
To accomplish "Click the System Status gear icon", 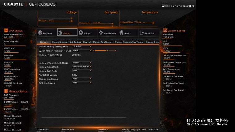I will 165,31.
